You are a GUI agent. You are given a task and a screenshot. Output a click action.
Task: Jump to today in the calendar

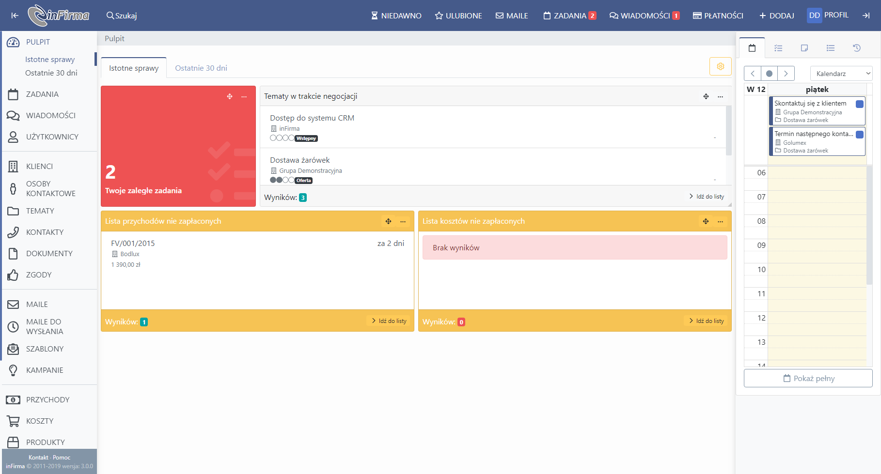click(x=769, y=74)
